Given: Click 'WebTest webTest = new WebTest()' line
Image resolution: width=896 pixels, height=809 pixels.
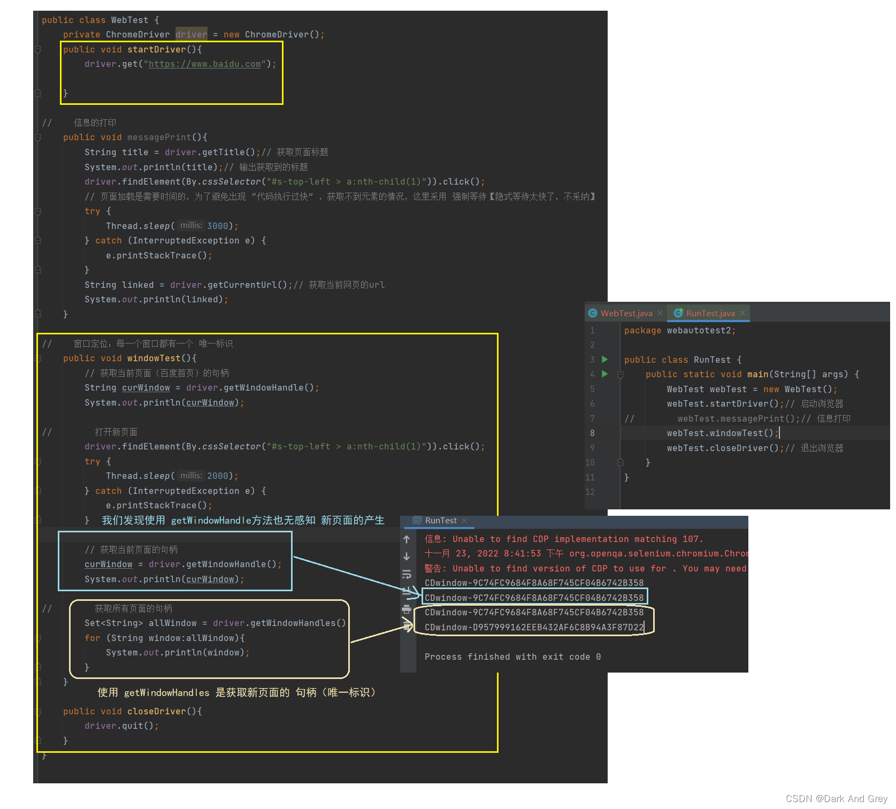Looking at the screenshot, I should point(752,389).
